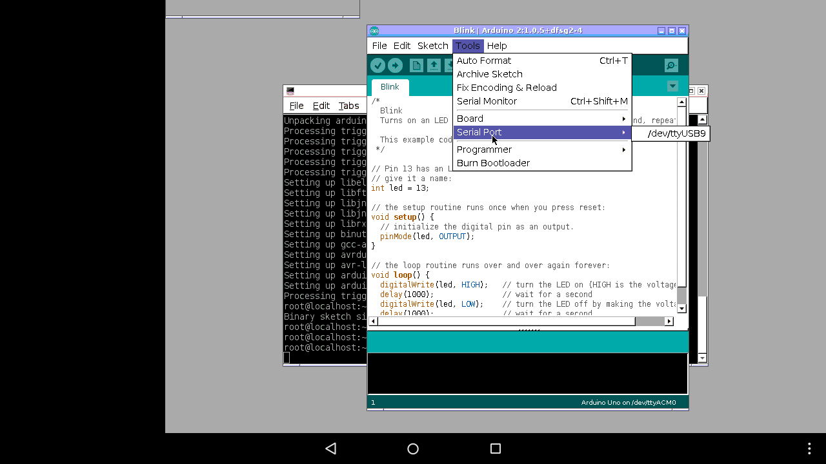Screen dimensions: 826x464
Task: Close the Tools menu from the menu bar
Action: pos(468,46)
